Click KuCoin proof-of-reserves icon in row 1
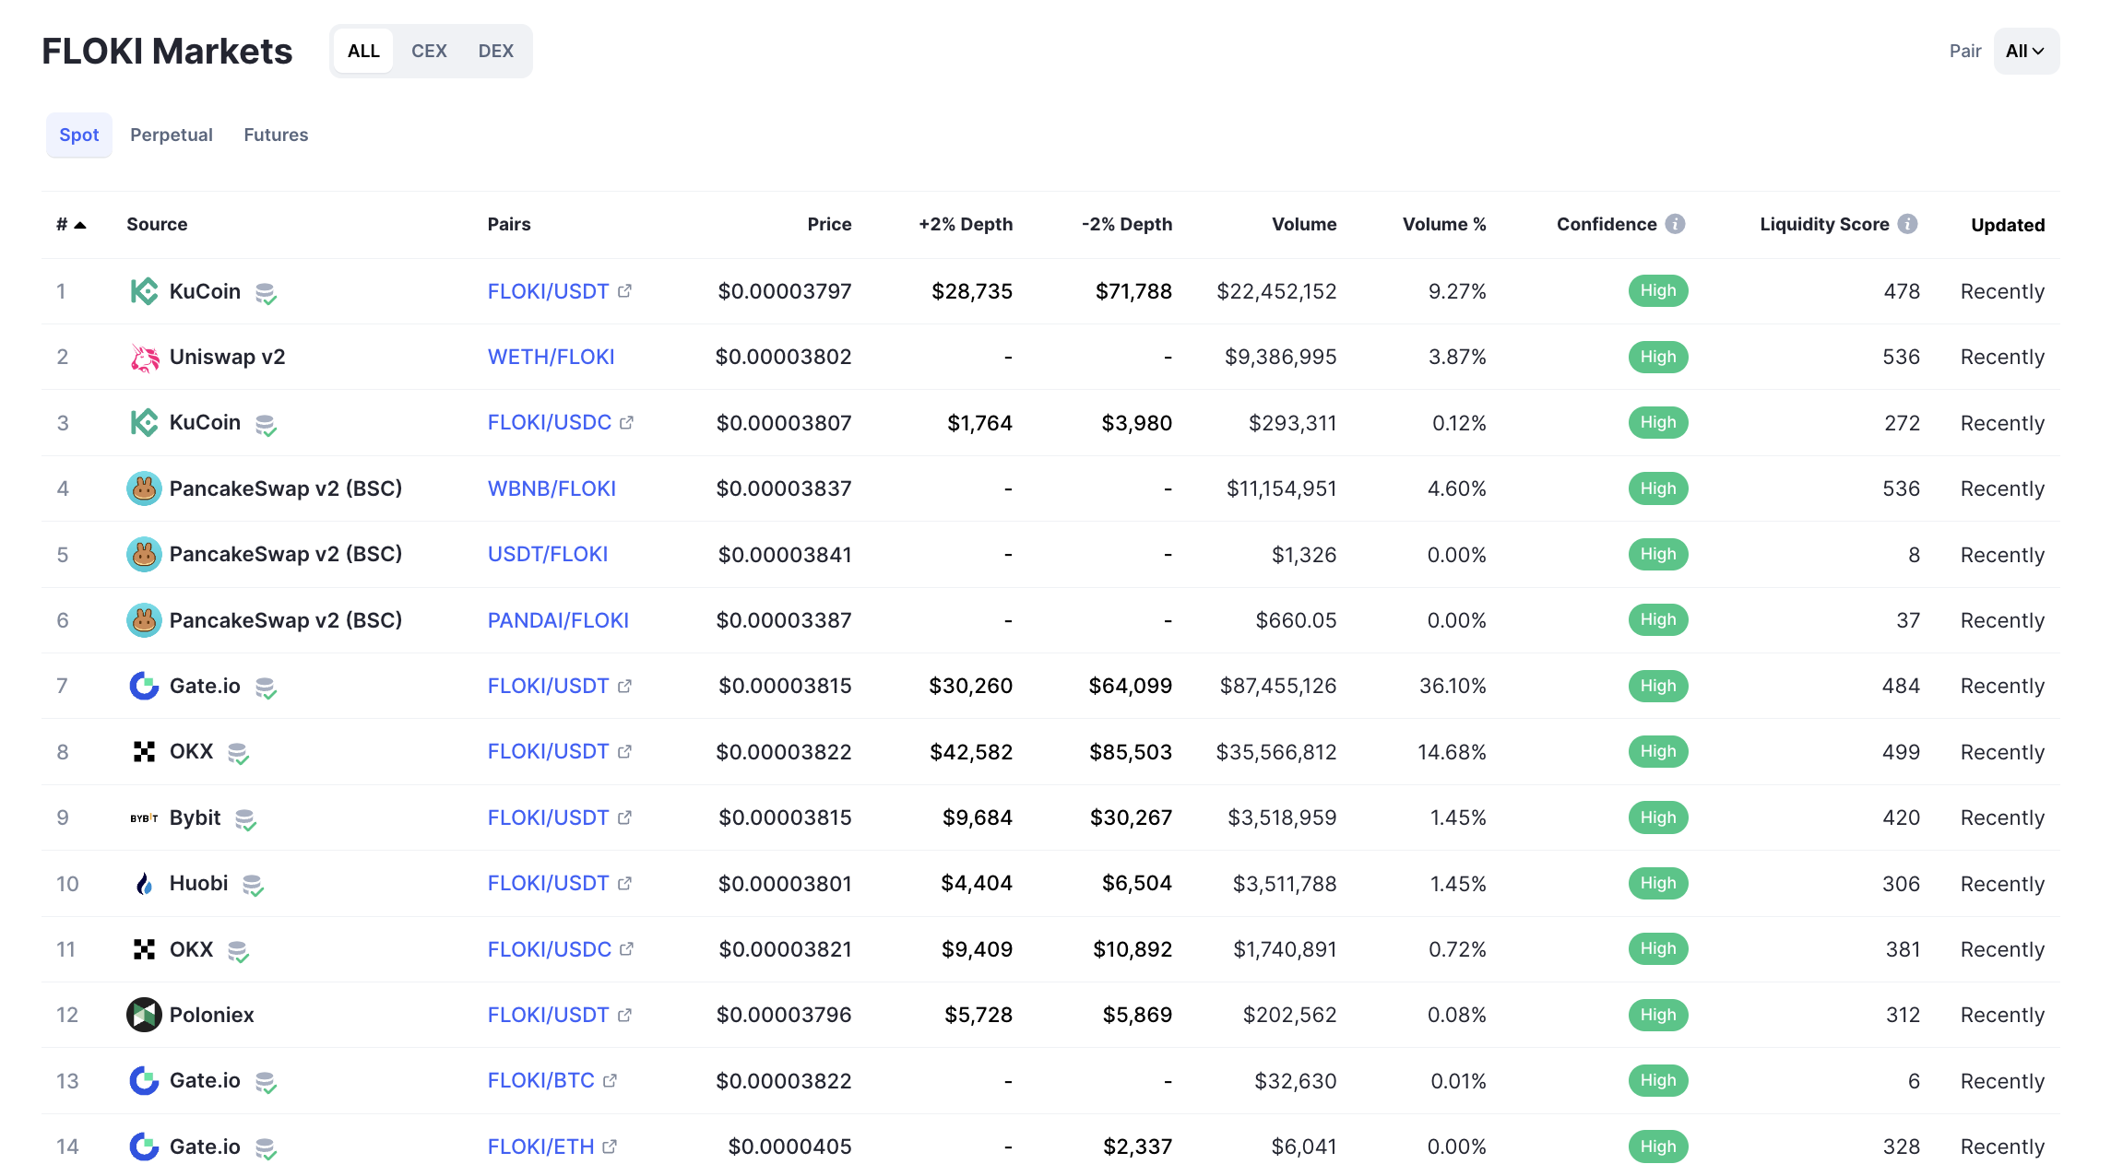 [266, 293]
